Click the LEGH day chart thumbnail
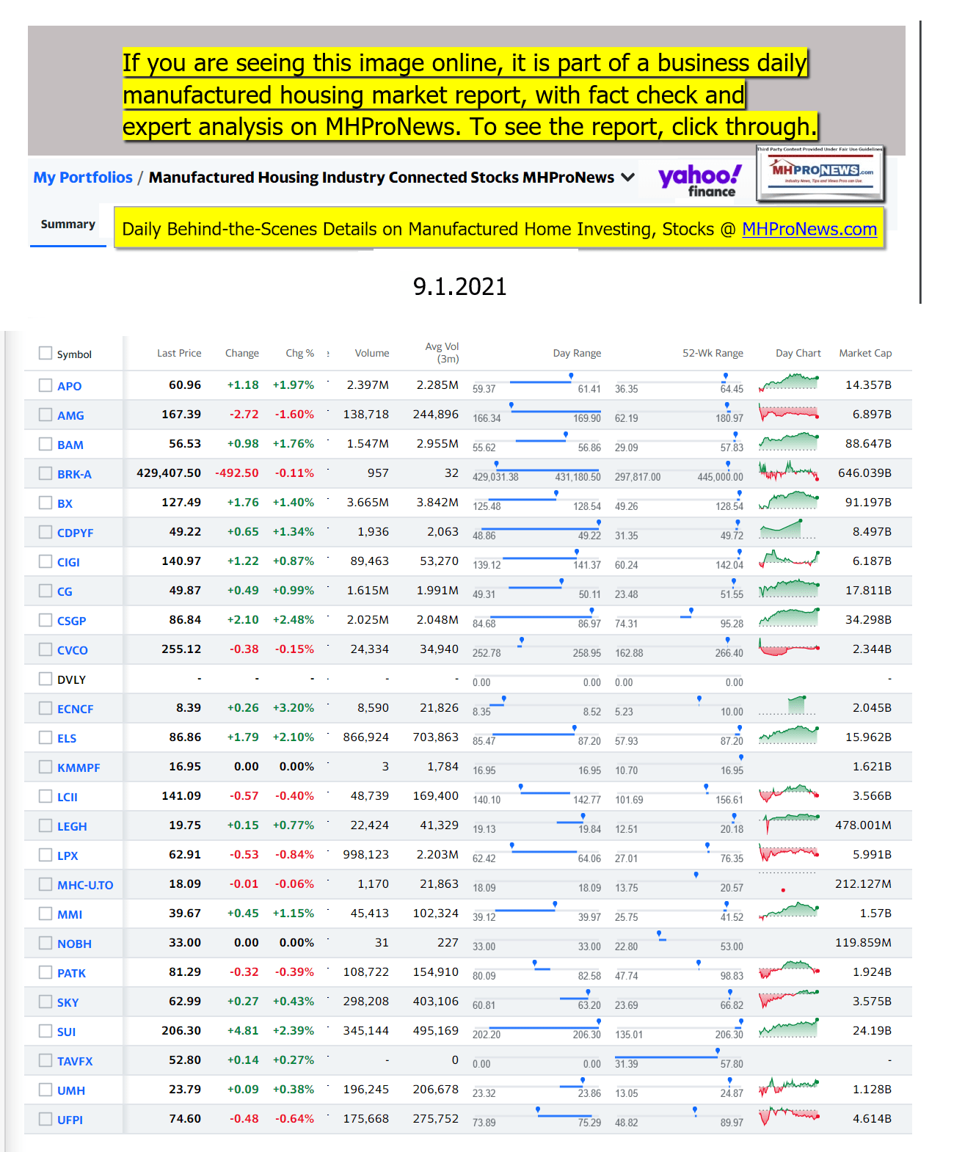This screenshot has width=965, height=1152. (789, 823)
